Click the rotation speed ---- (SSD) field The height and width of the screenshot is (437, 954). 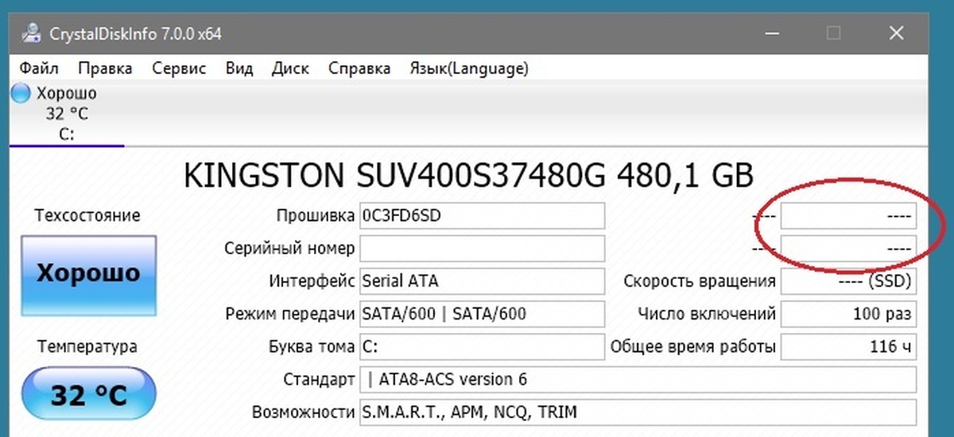point(848,280)
